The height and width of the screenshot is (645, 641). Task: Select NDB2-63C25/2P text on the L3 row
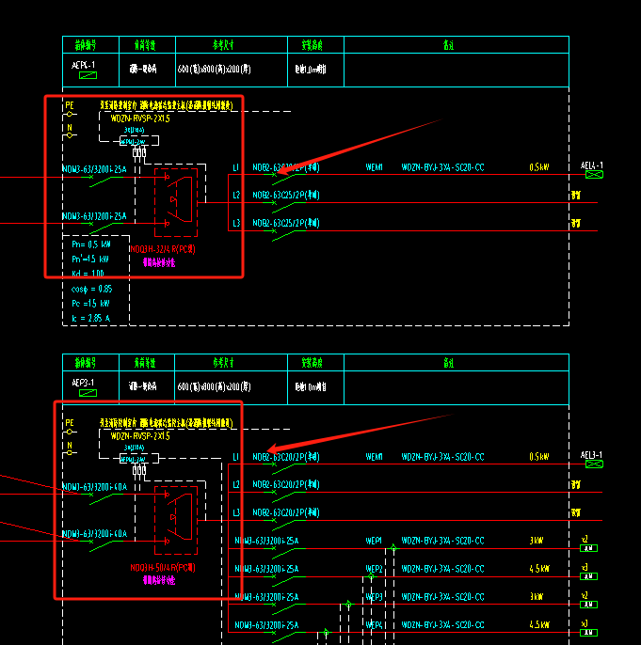tap(286, 223)
